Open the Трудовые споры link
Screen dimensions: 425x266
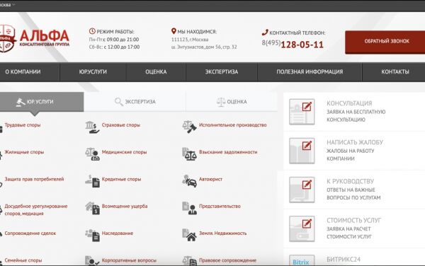click(23, 125)
